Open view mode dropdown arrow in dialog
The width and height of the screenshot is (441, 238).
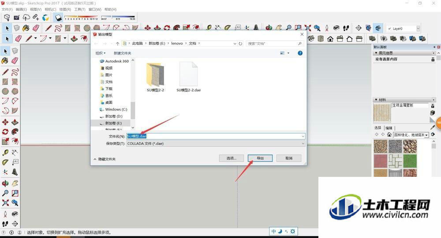tap(288, 53)
